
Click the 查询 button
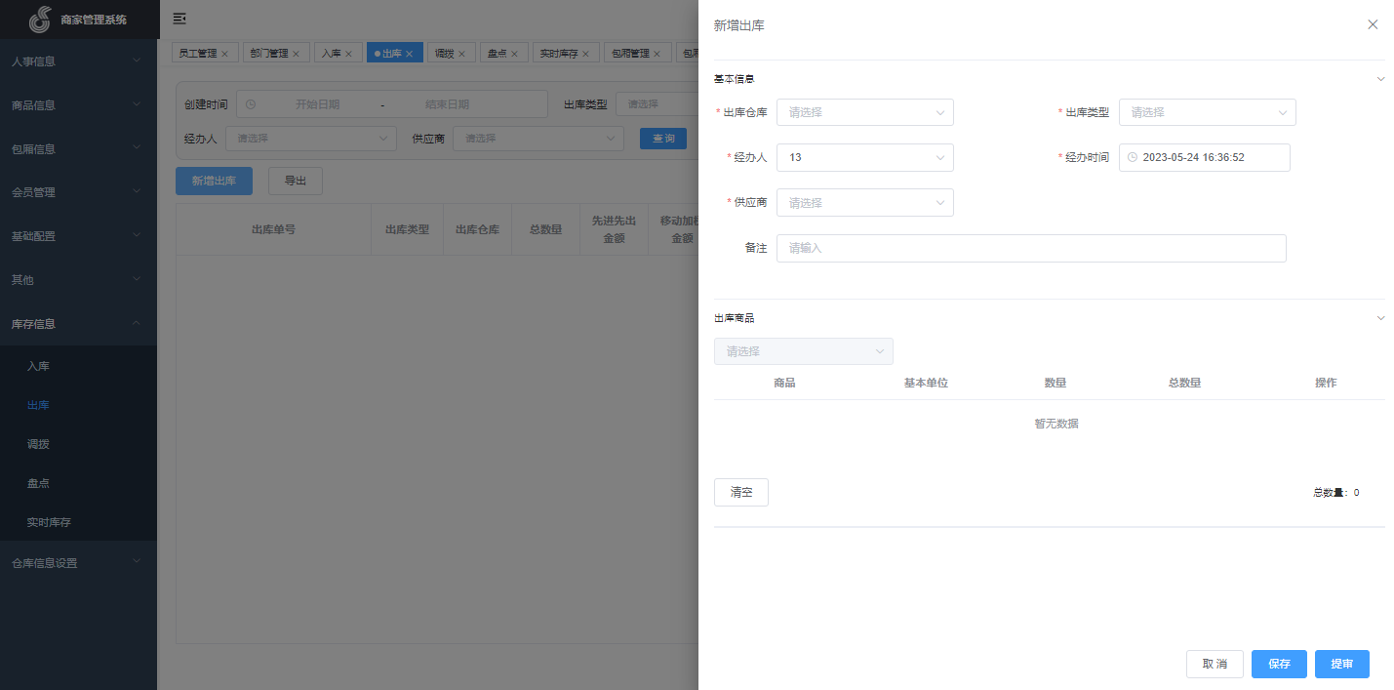click(663, 139)
